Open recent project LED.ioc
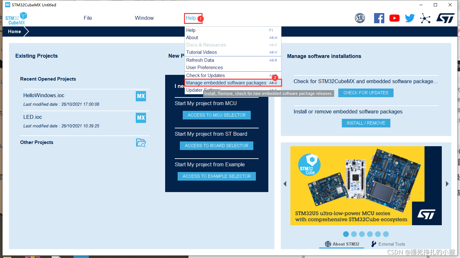This screenshot has width=460, height=258. 33,117
